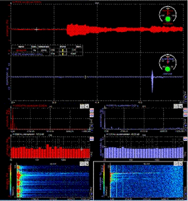
Task: Select the microphone row in the cursor table
Action: [x=47, y=50]
